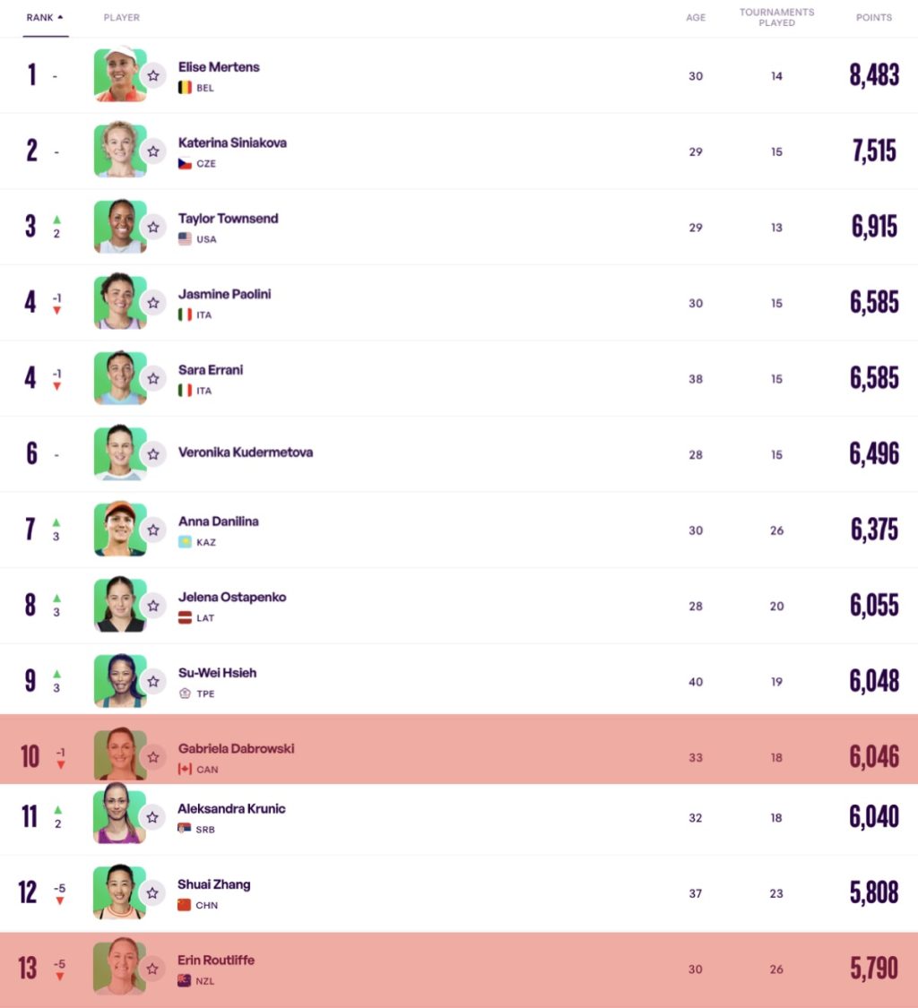The width and height of the screenshot is (918, 1008).
Task: Toggle favorite star for Taylor Townsend
Action: (x=153, y=228)
